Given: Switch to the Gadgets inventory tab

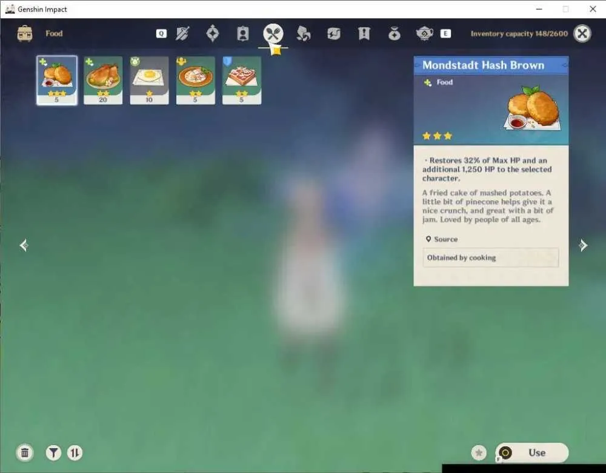Looking at the screenshot, I should (x=334, y=33).
